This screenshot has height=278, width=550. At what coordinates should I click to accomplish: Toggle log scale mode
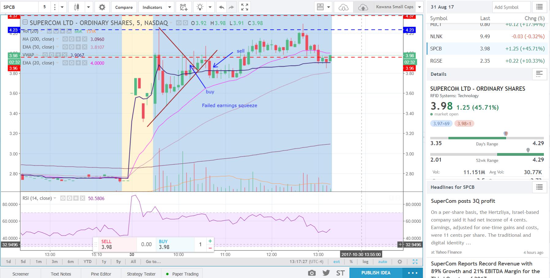pyautogui.click(x=365, y=262)
